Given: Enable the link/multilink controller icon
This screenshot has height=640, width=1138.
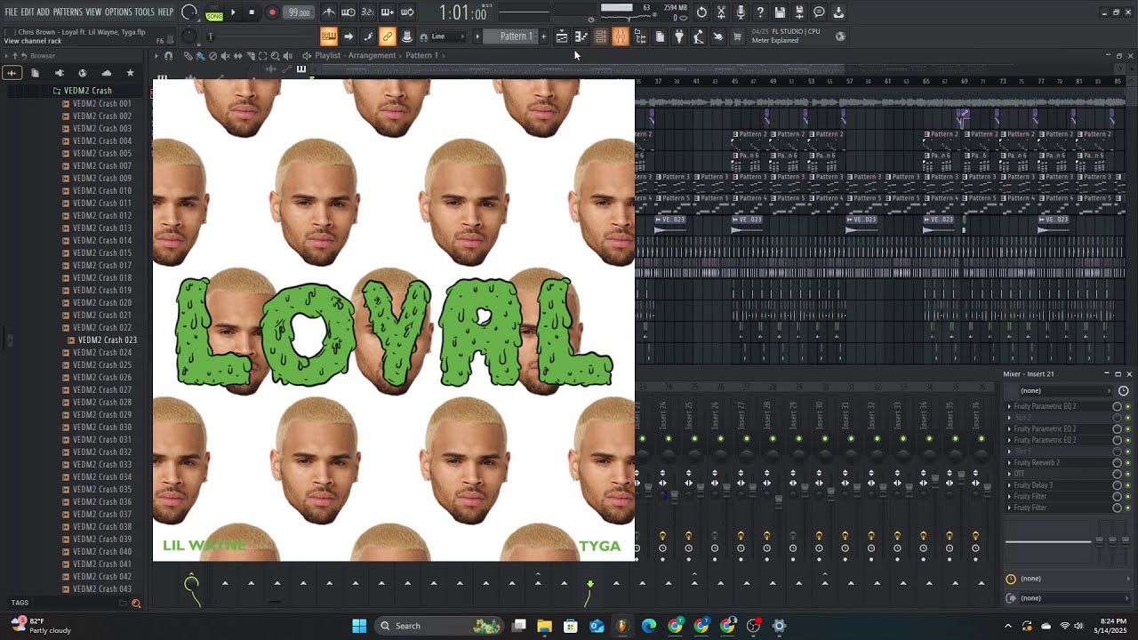Looking at the screenshot, I should [387, 36].
